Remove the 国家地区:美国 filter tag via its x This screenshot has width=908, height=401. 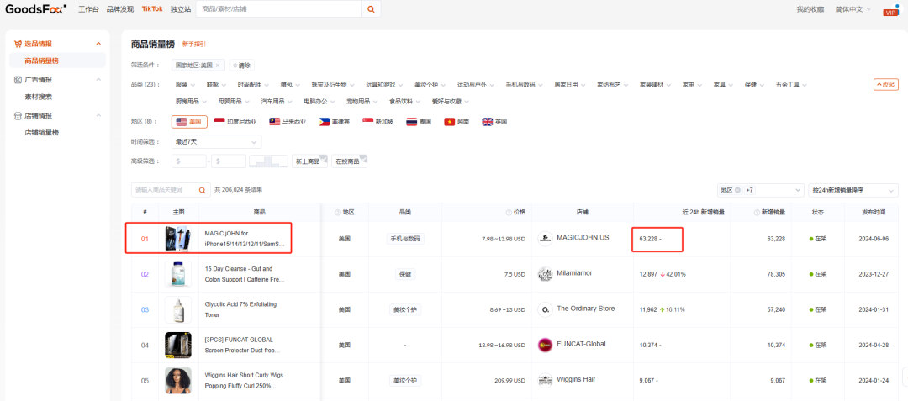click(217, 66)
